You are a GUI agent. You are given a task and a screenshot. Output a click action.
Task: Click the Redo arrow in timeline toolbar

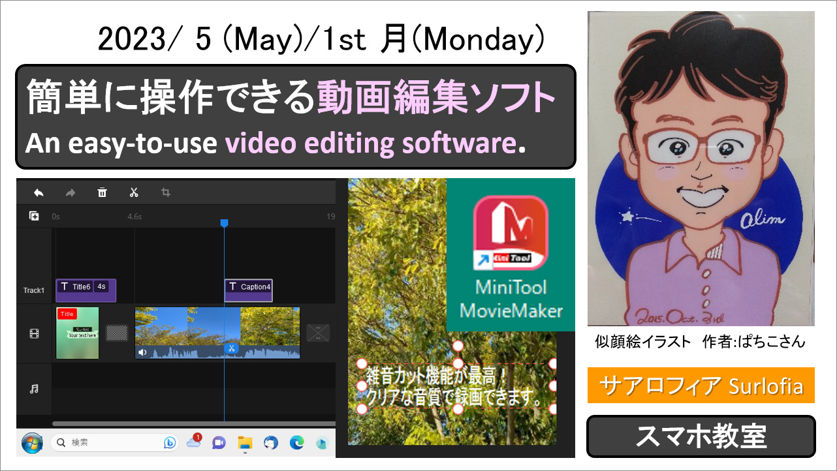[x=71, y=192]
